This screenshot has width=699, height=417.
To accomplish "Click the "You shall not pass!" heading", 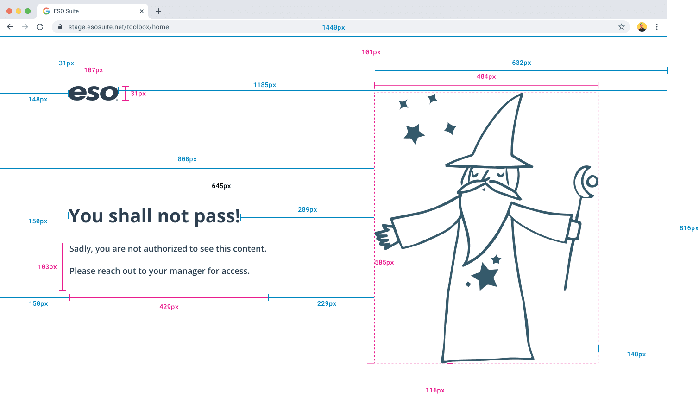I will tap(155, 216).
